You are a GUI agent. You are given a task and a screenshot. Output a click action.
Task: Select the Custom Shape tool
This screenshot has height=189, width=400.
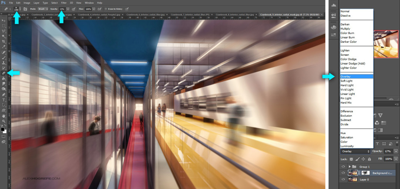4,110
